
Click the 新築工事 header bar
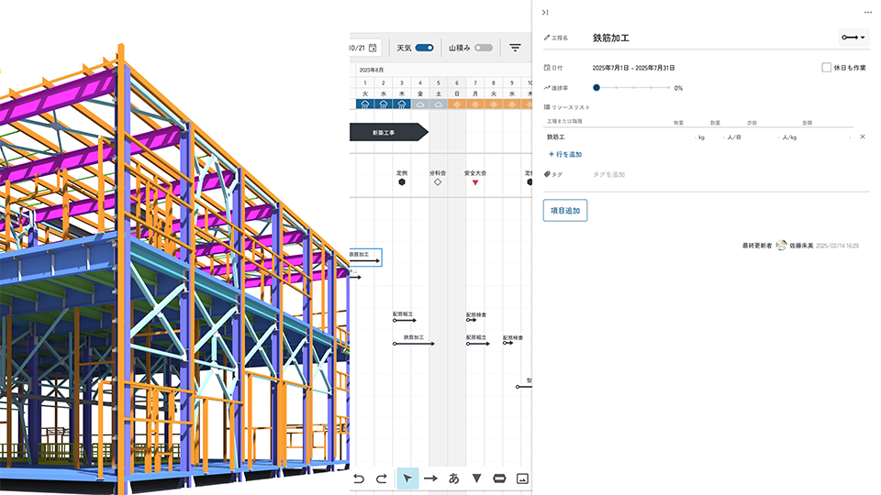(x=388, y=132)
